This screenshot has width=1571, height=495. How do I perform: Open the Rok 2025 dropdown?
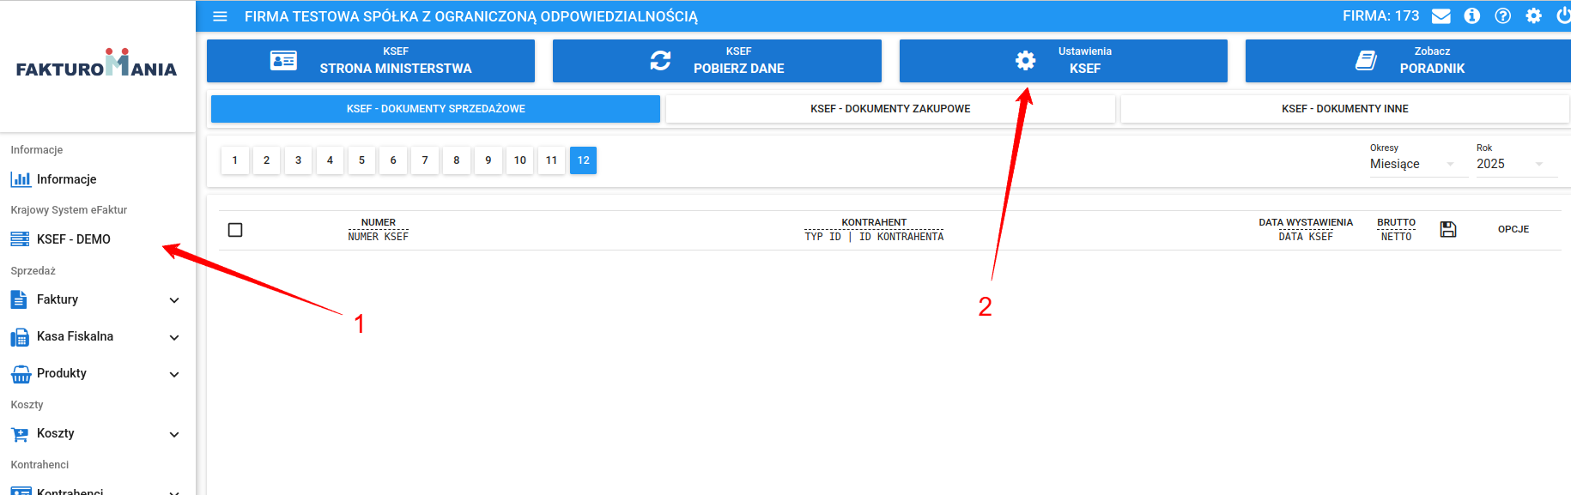[1516, 164]
